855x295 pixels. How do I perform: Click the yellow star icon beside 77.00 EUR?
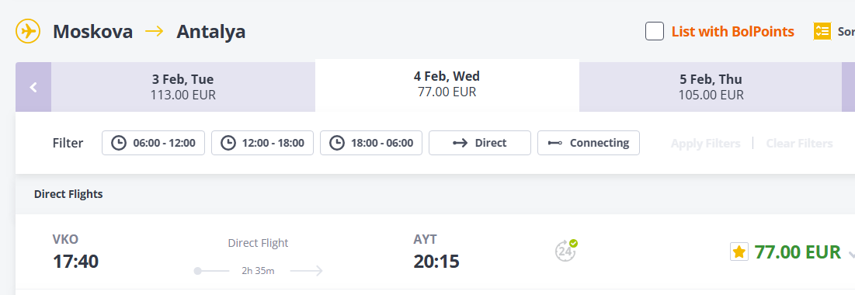tap(739, 252)
